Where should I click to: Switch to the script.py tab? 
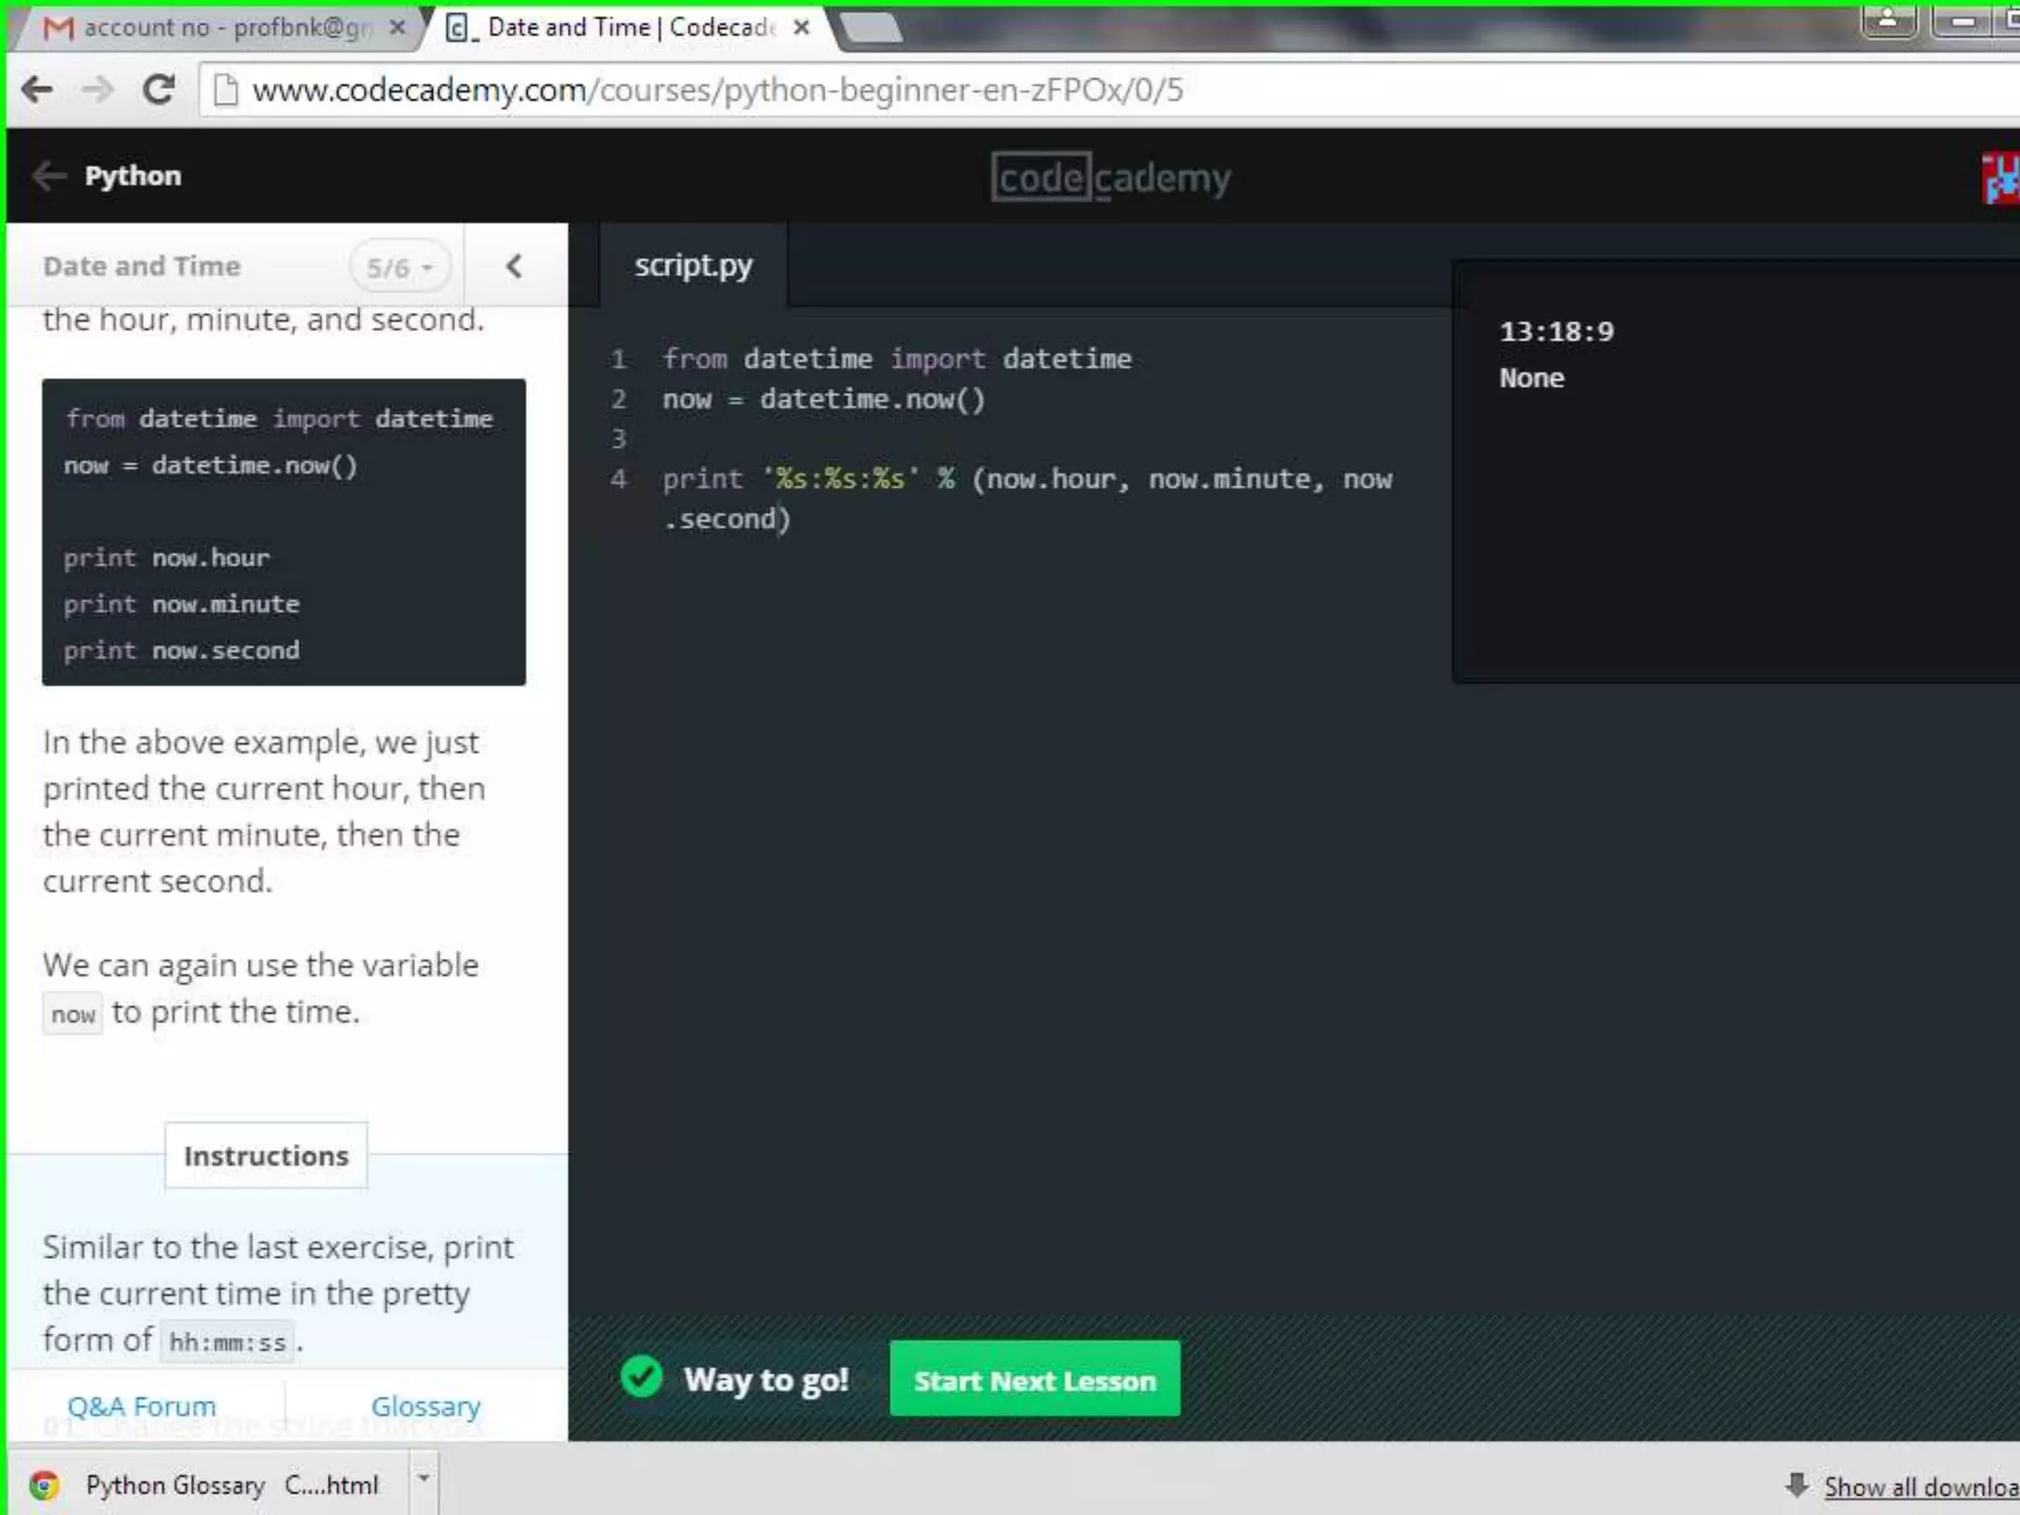[x=692, y=265]
